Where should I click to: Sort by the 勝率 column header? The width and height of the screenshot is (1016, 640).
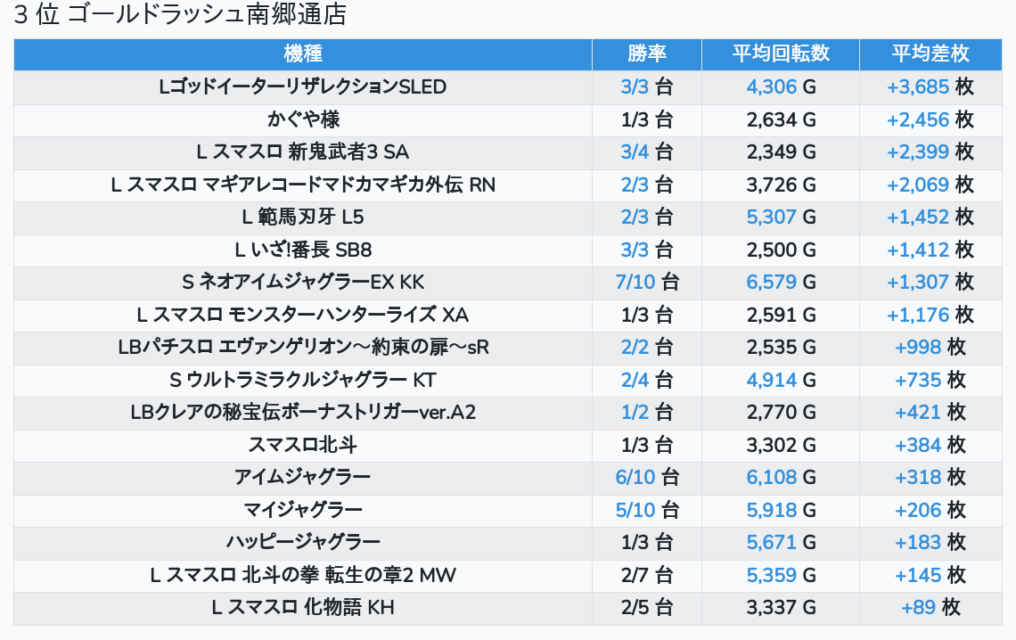coord(646,53)
